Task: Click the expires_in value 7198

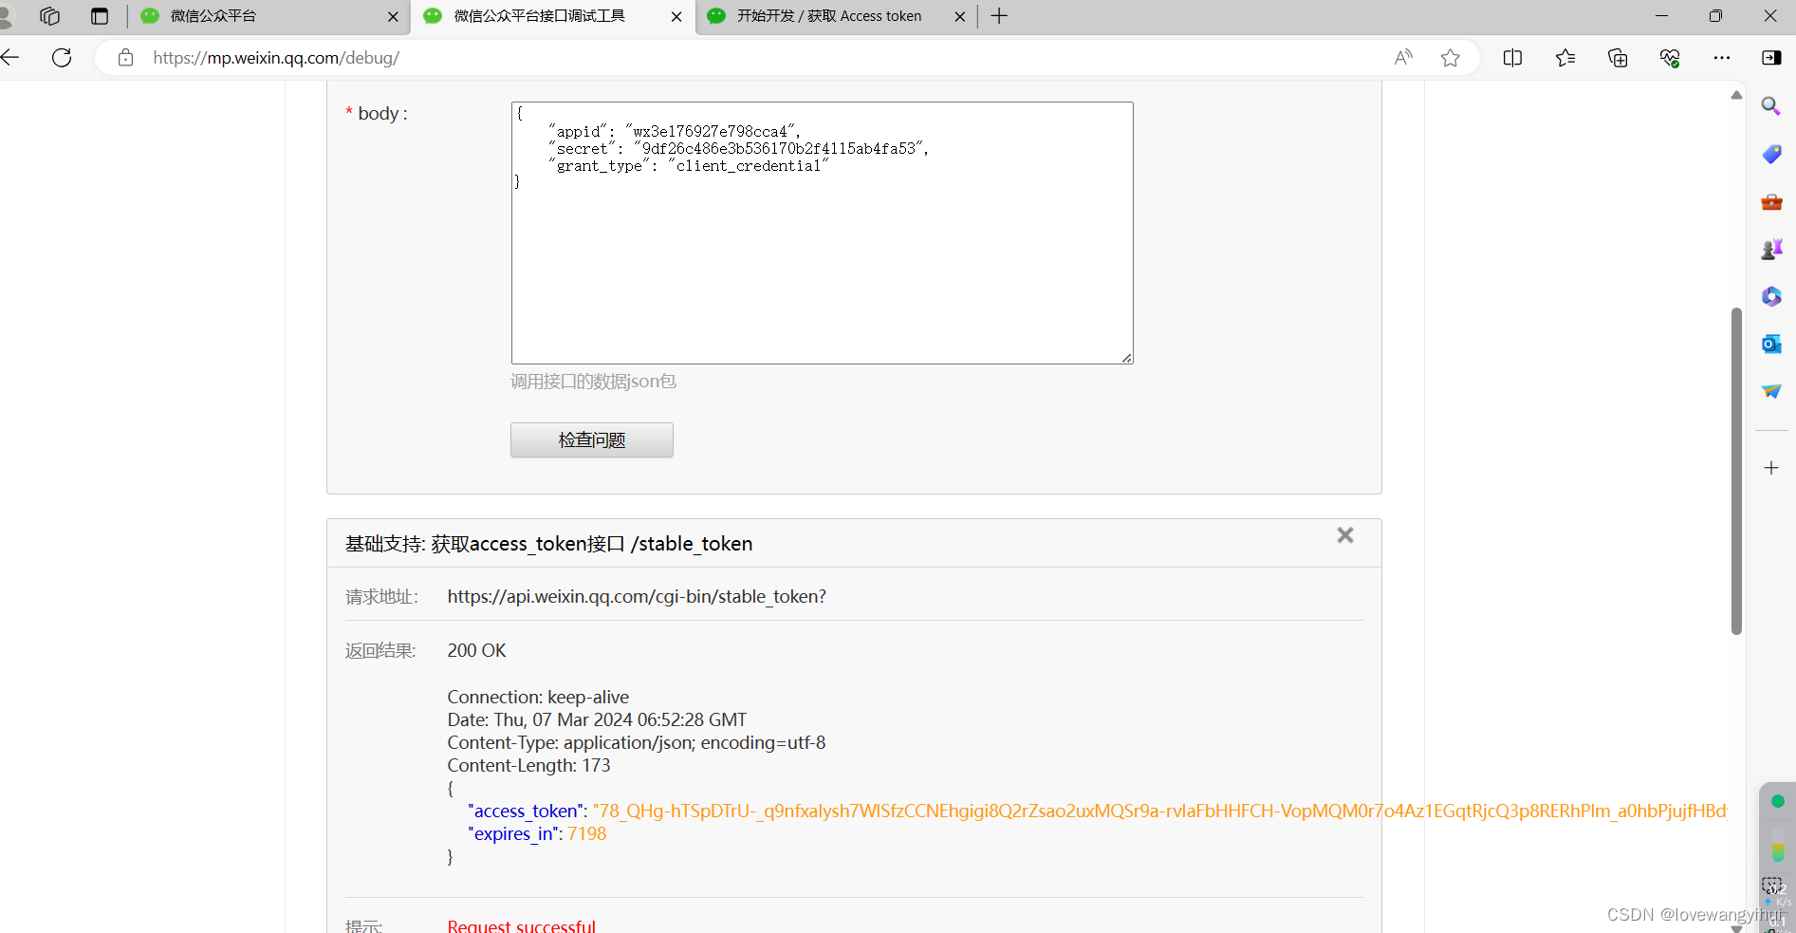Action: (x=587, y=833)
